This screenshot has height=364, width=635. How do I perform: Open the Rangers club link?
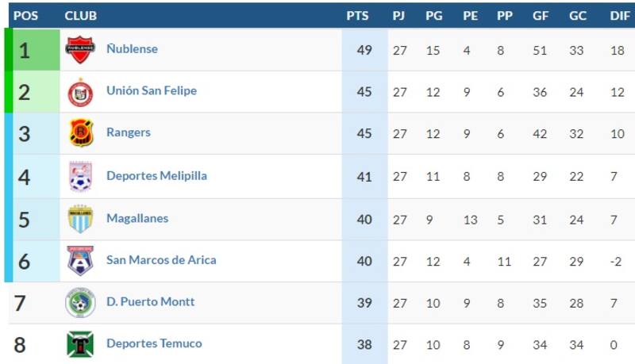tap(129, 133)
